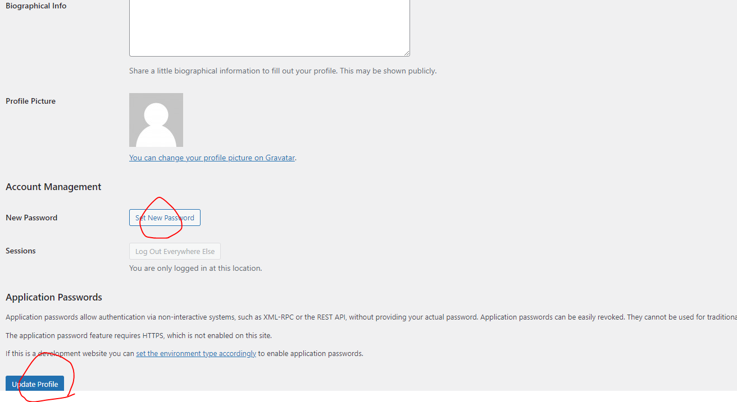Click the Set New Password button
The width and height of the screenshot is (737, 402).
pyautogui.click(x=165, y=218)
